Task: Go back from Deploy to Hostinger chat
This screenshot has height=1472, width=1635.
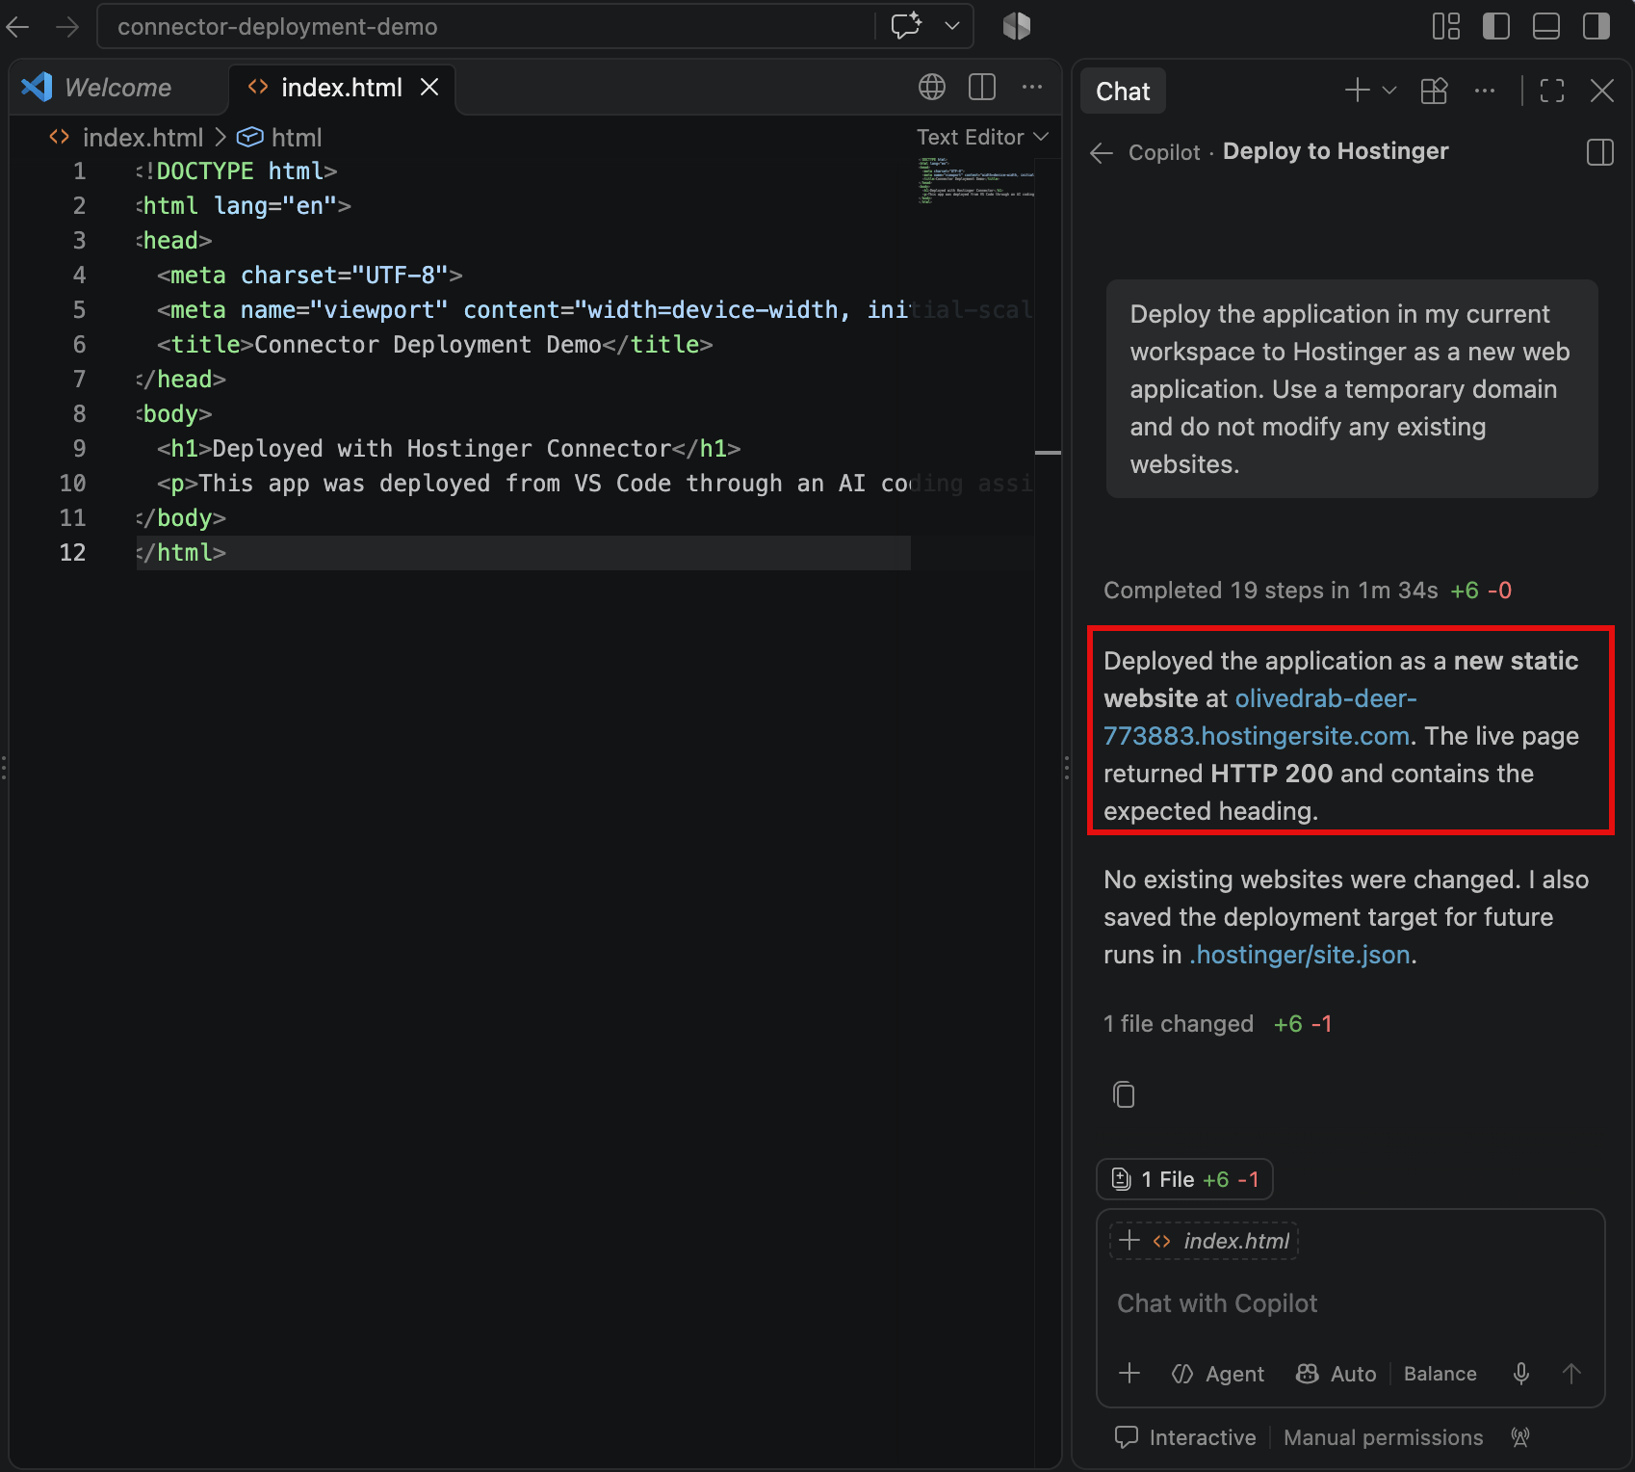Action: tap(1102, 152)
